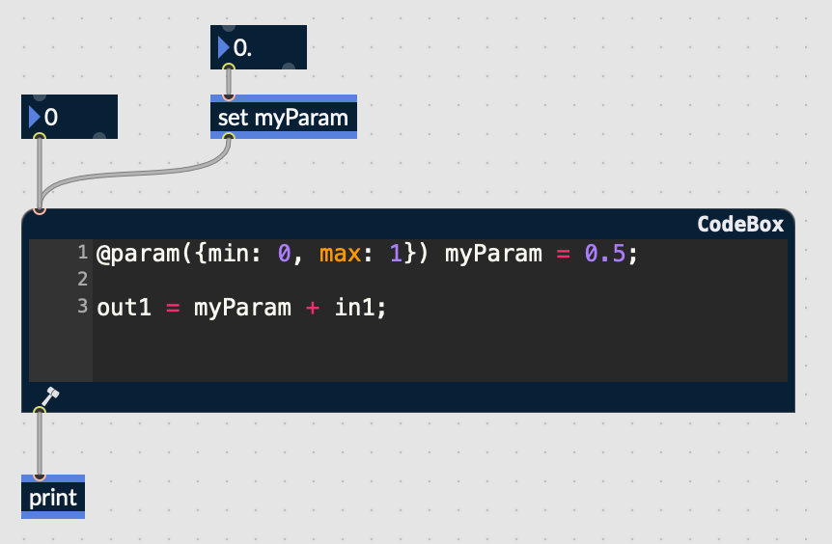Click the CodeBox left inlet
Screen dimensions: 832x544
(x=39, y=209)
